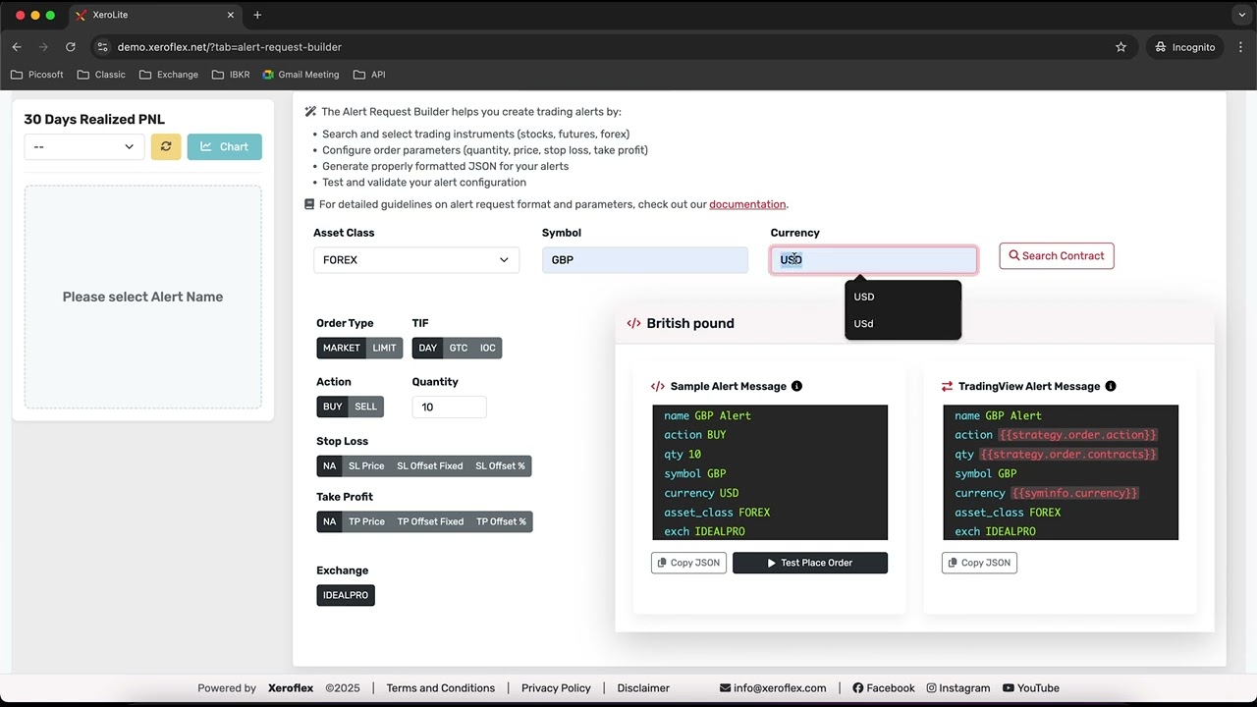
Task: Open a new browser tab
Action: click(257, 15)
